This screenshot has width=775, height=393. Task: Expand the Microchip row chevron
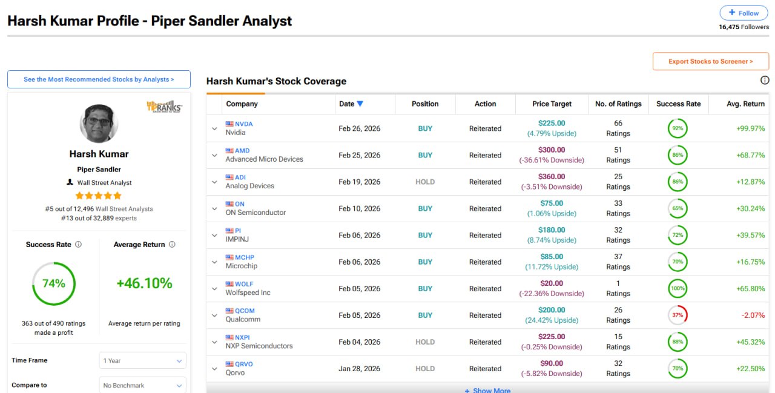214,262
